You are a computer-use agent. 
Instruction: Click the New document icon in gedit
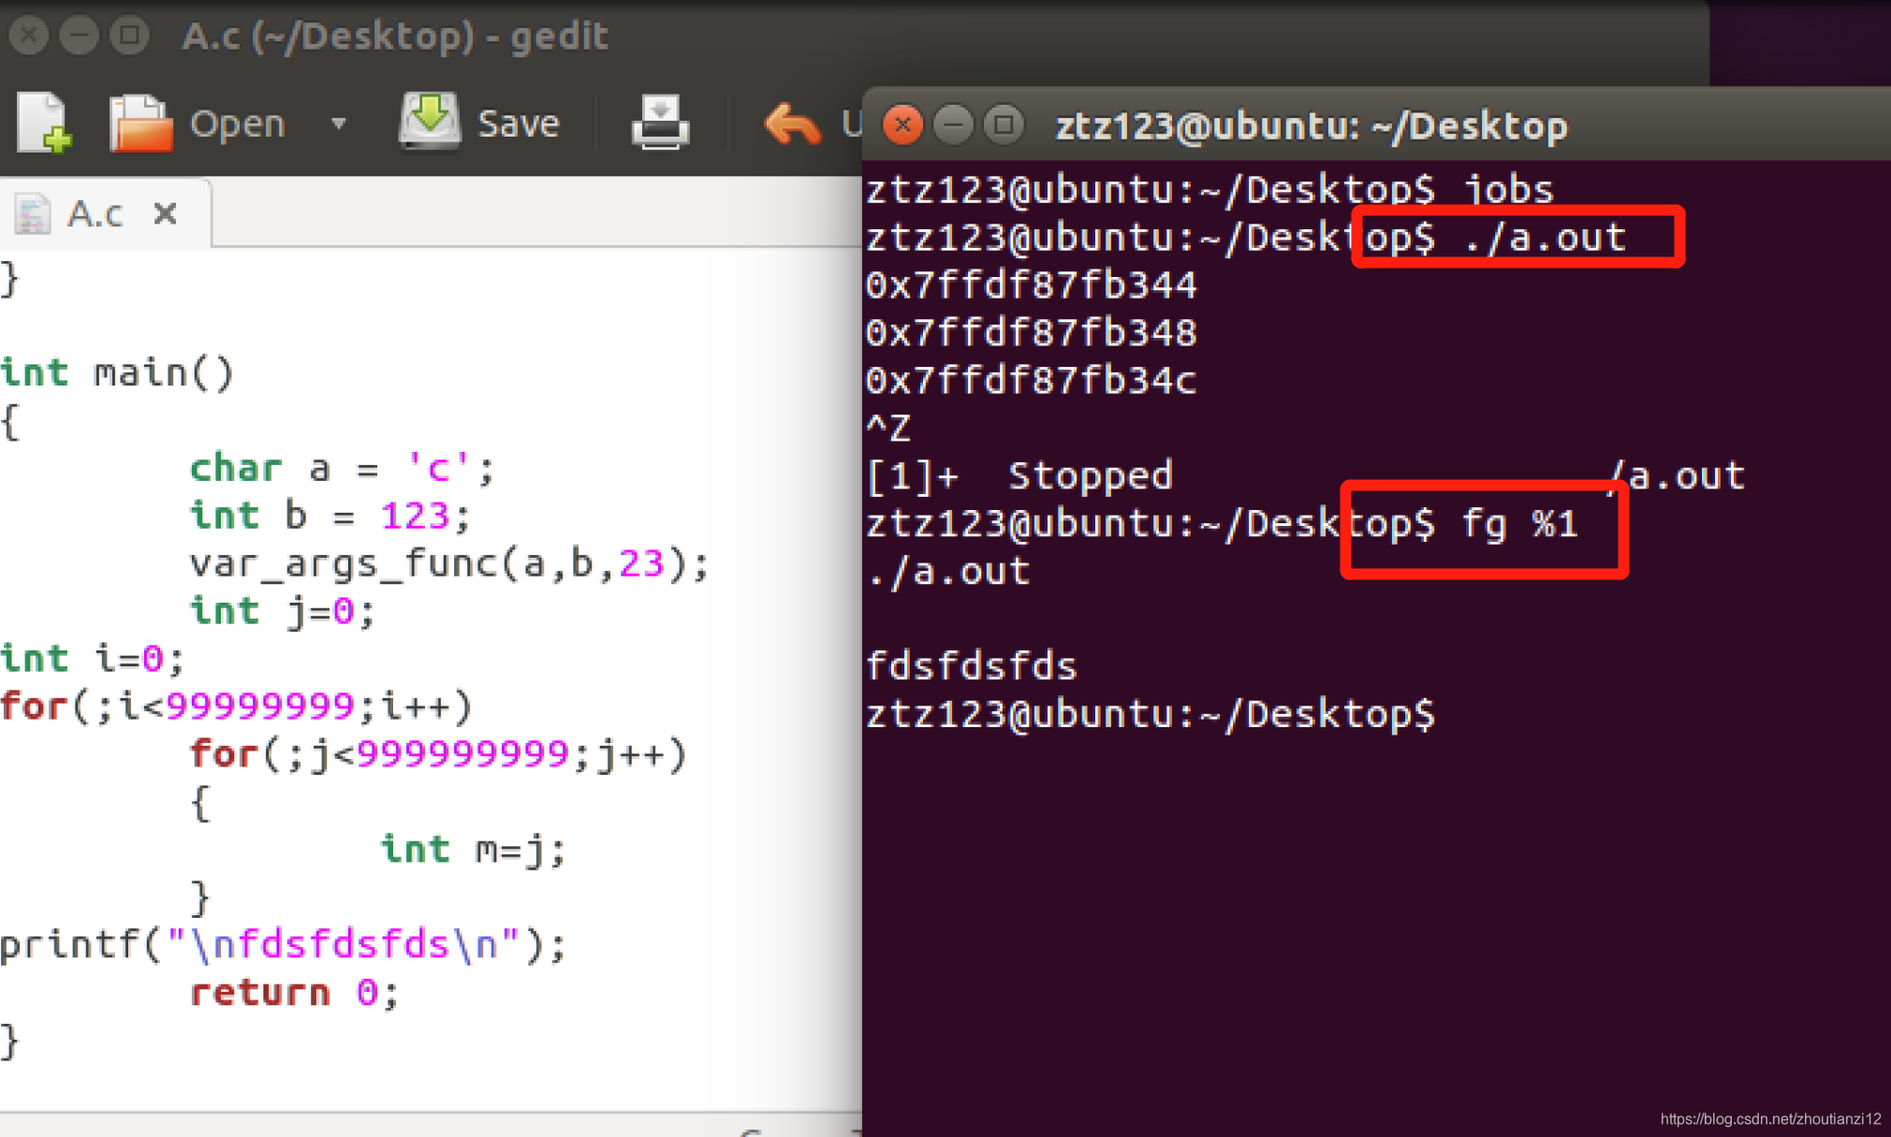pos(43,123)
